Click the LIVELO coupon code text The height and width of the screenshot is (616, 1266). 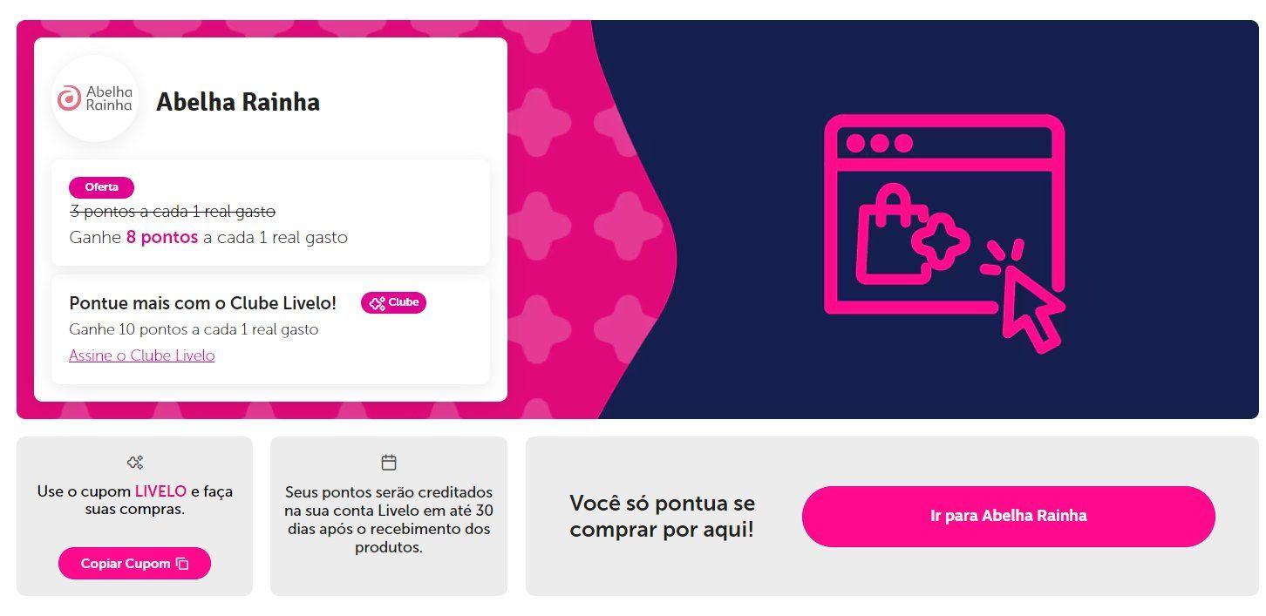pyautogui.click(x=160, y=491)
